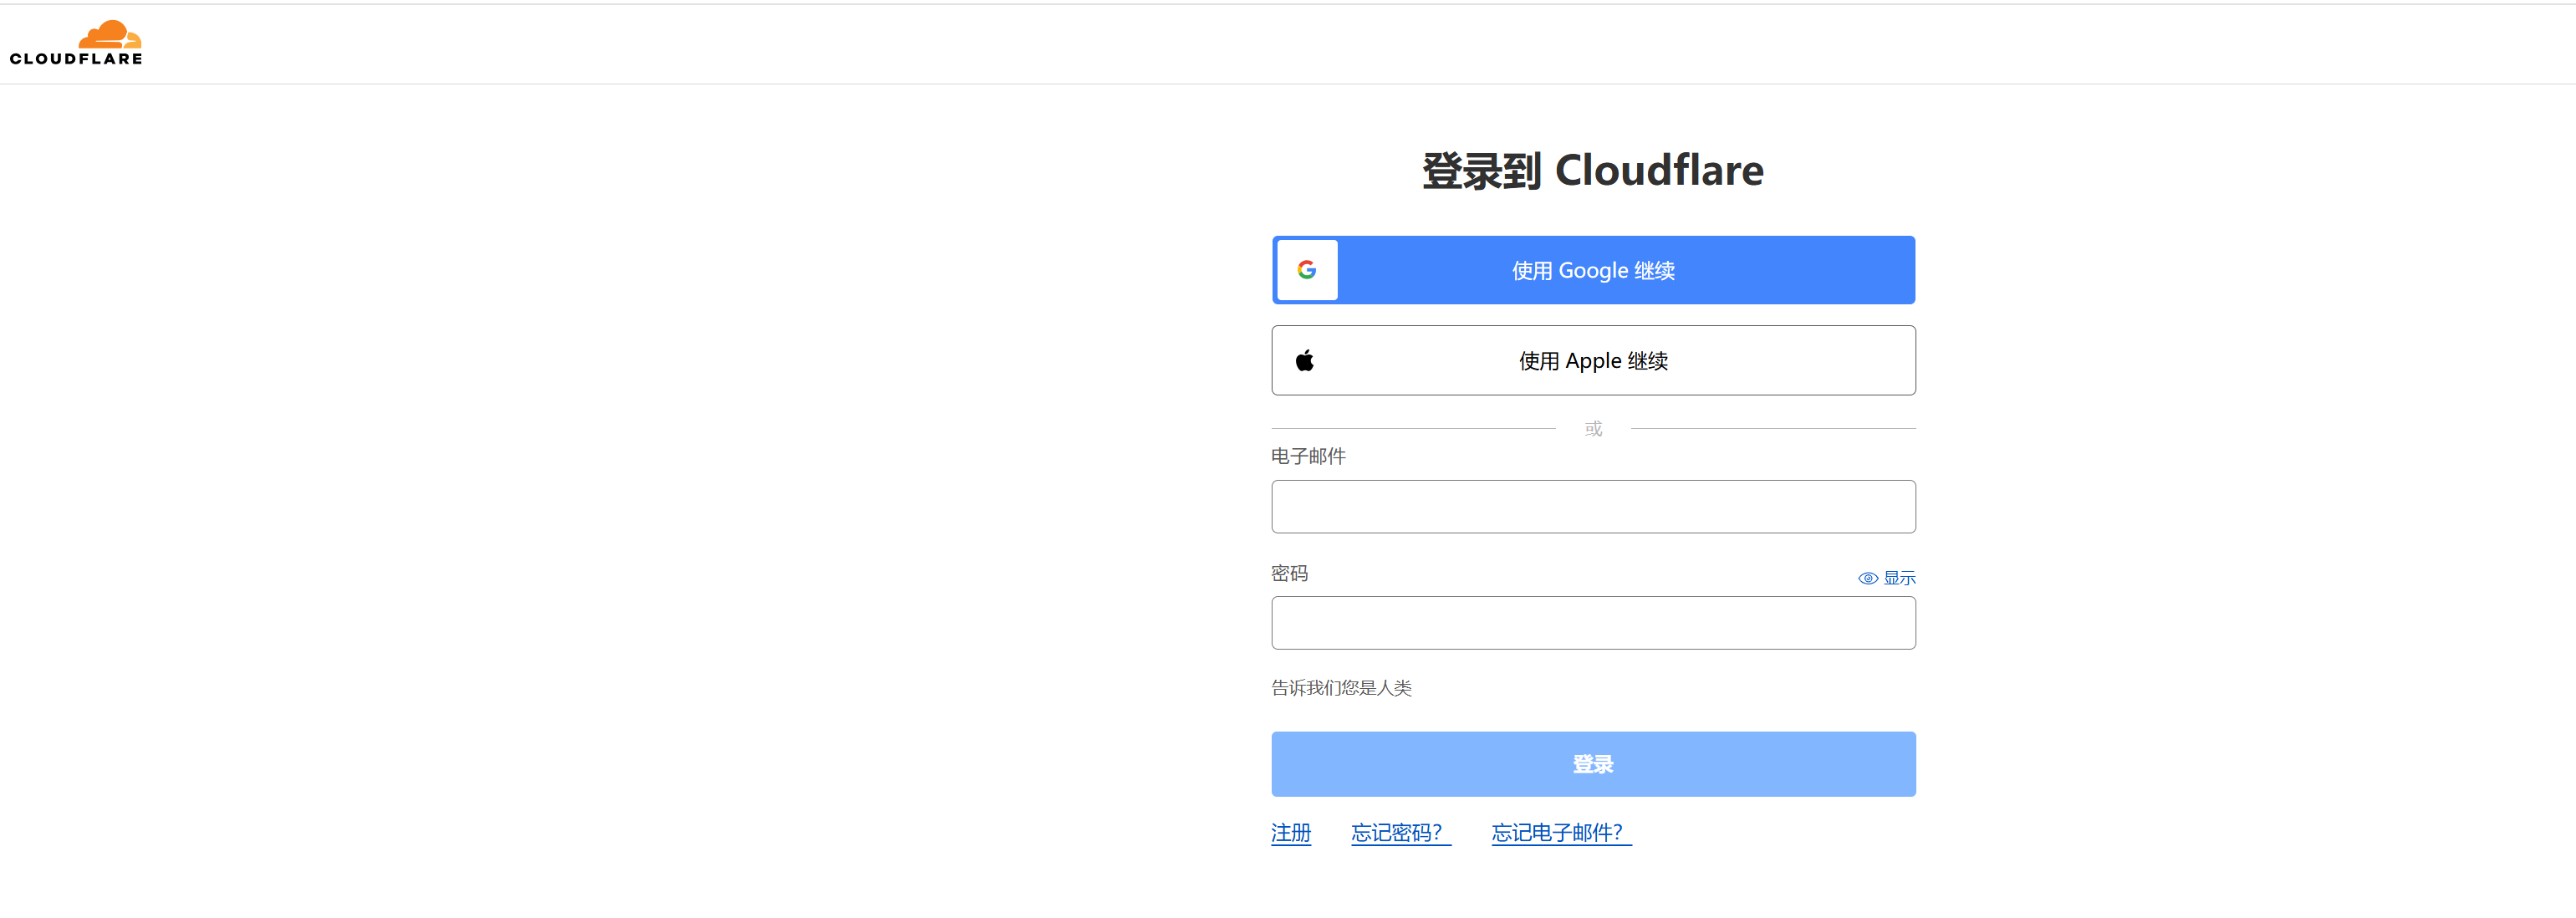The width and height of the screenshot is (2576, 918).
Task: Focus the password (密码) input field
Action: tap(1593, 623)
